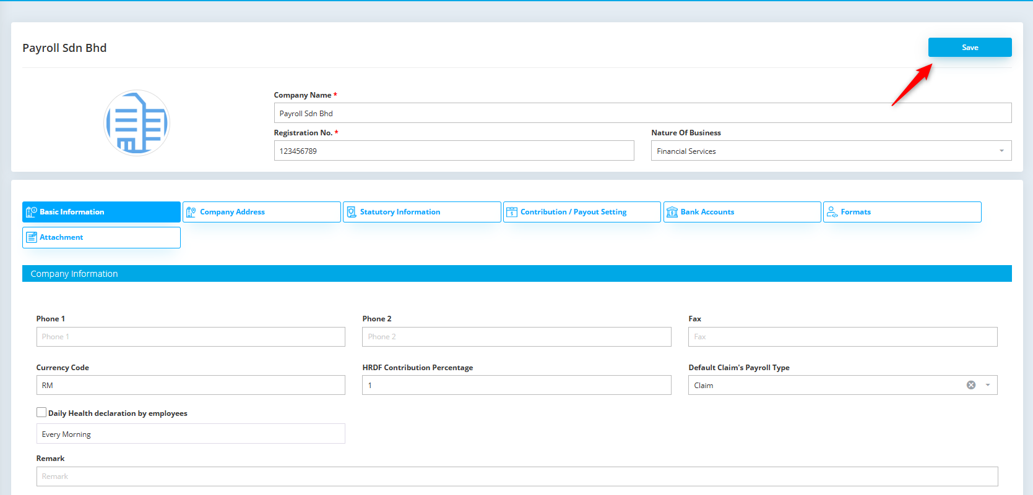This screenshot has height=495, width=1033.
Task: Click the Default Claim's Payroll Type label
Action: tap(739, 368)
